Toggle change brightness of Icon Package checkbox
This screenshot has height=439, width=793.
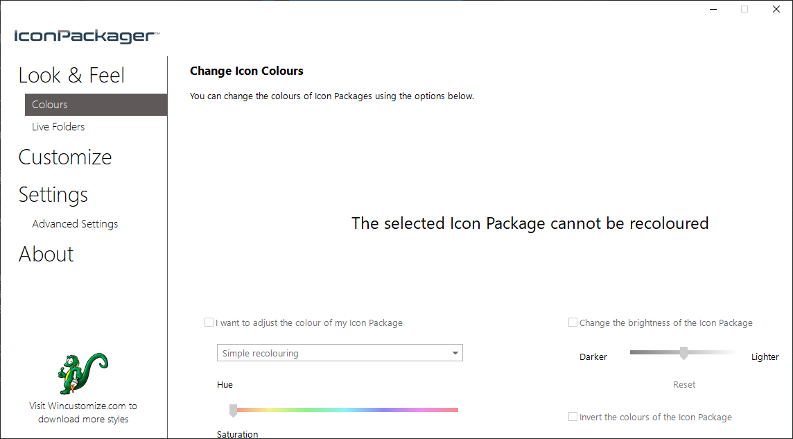573,322
